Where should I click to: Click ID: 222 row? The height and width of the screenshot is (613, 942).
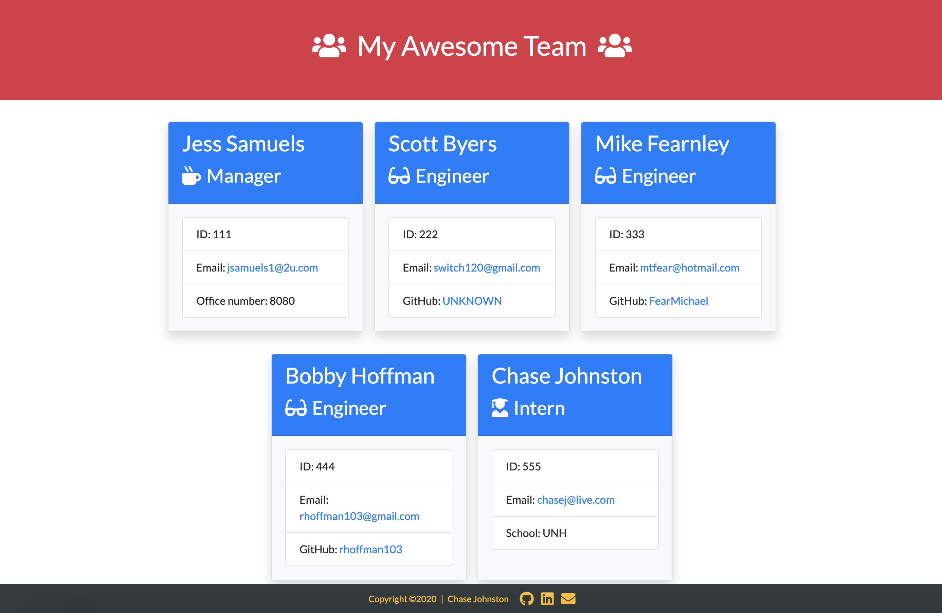[x=472, y=234]
